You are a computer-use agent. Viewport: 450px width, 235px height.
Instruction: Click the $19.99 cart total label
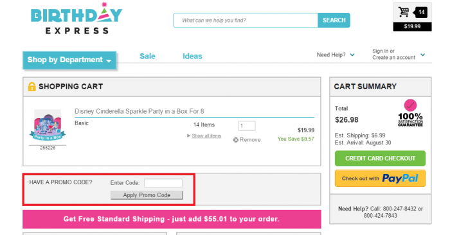coord(412,26)
